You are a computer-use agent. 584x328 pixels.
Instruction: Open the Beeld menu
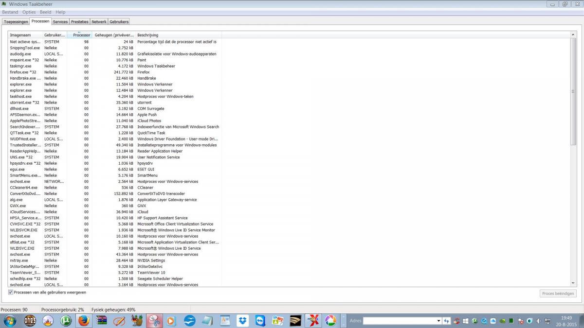(x=46, y=12)
